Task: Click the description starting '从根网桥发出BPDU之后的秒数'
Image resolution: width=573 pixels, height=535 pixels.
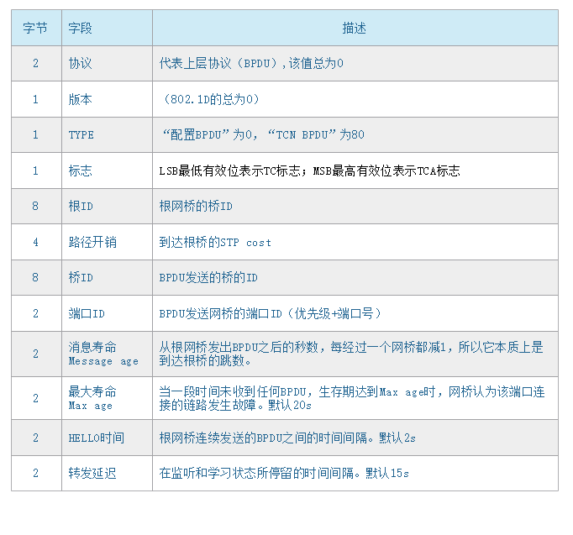Action: 351,354
